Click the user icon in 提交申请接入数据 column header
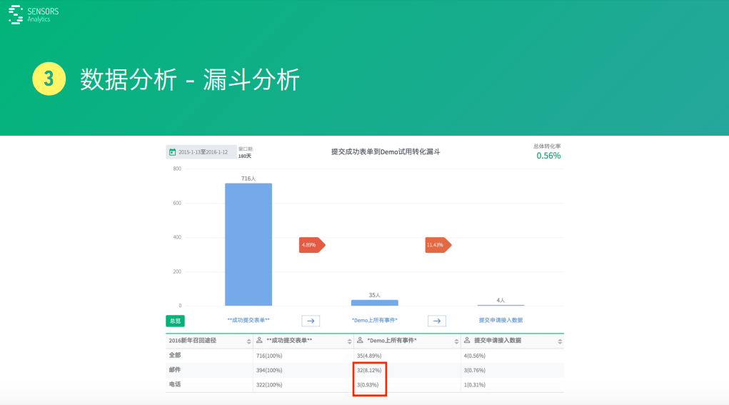The image size is (729, 405). coord(467,341)
